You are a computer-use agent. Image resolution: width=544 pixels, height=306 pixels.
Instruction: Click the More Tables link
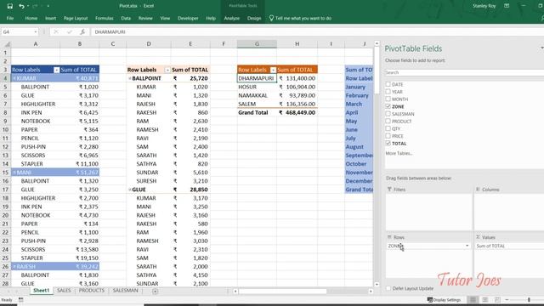click(x=399, y=153)
